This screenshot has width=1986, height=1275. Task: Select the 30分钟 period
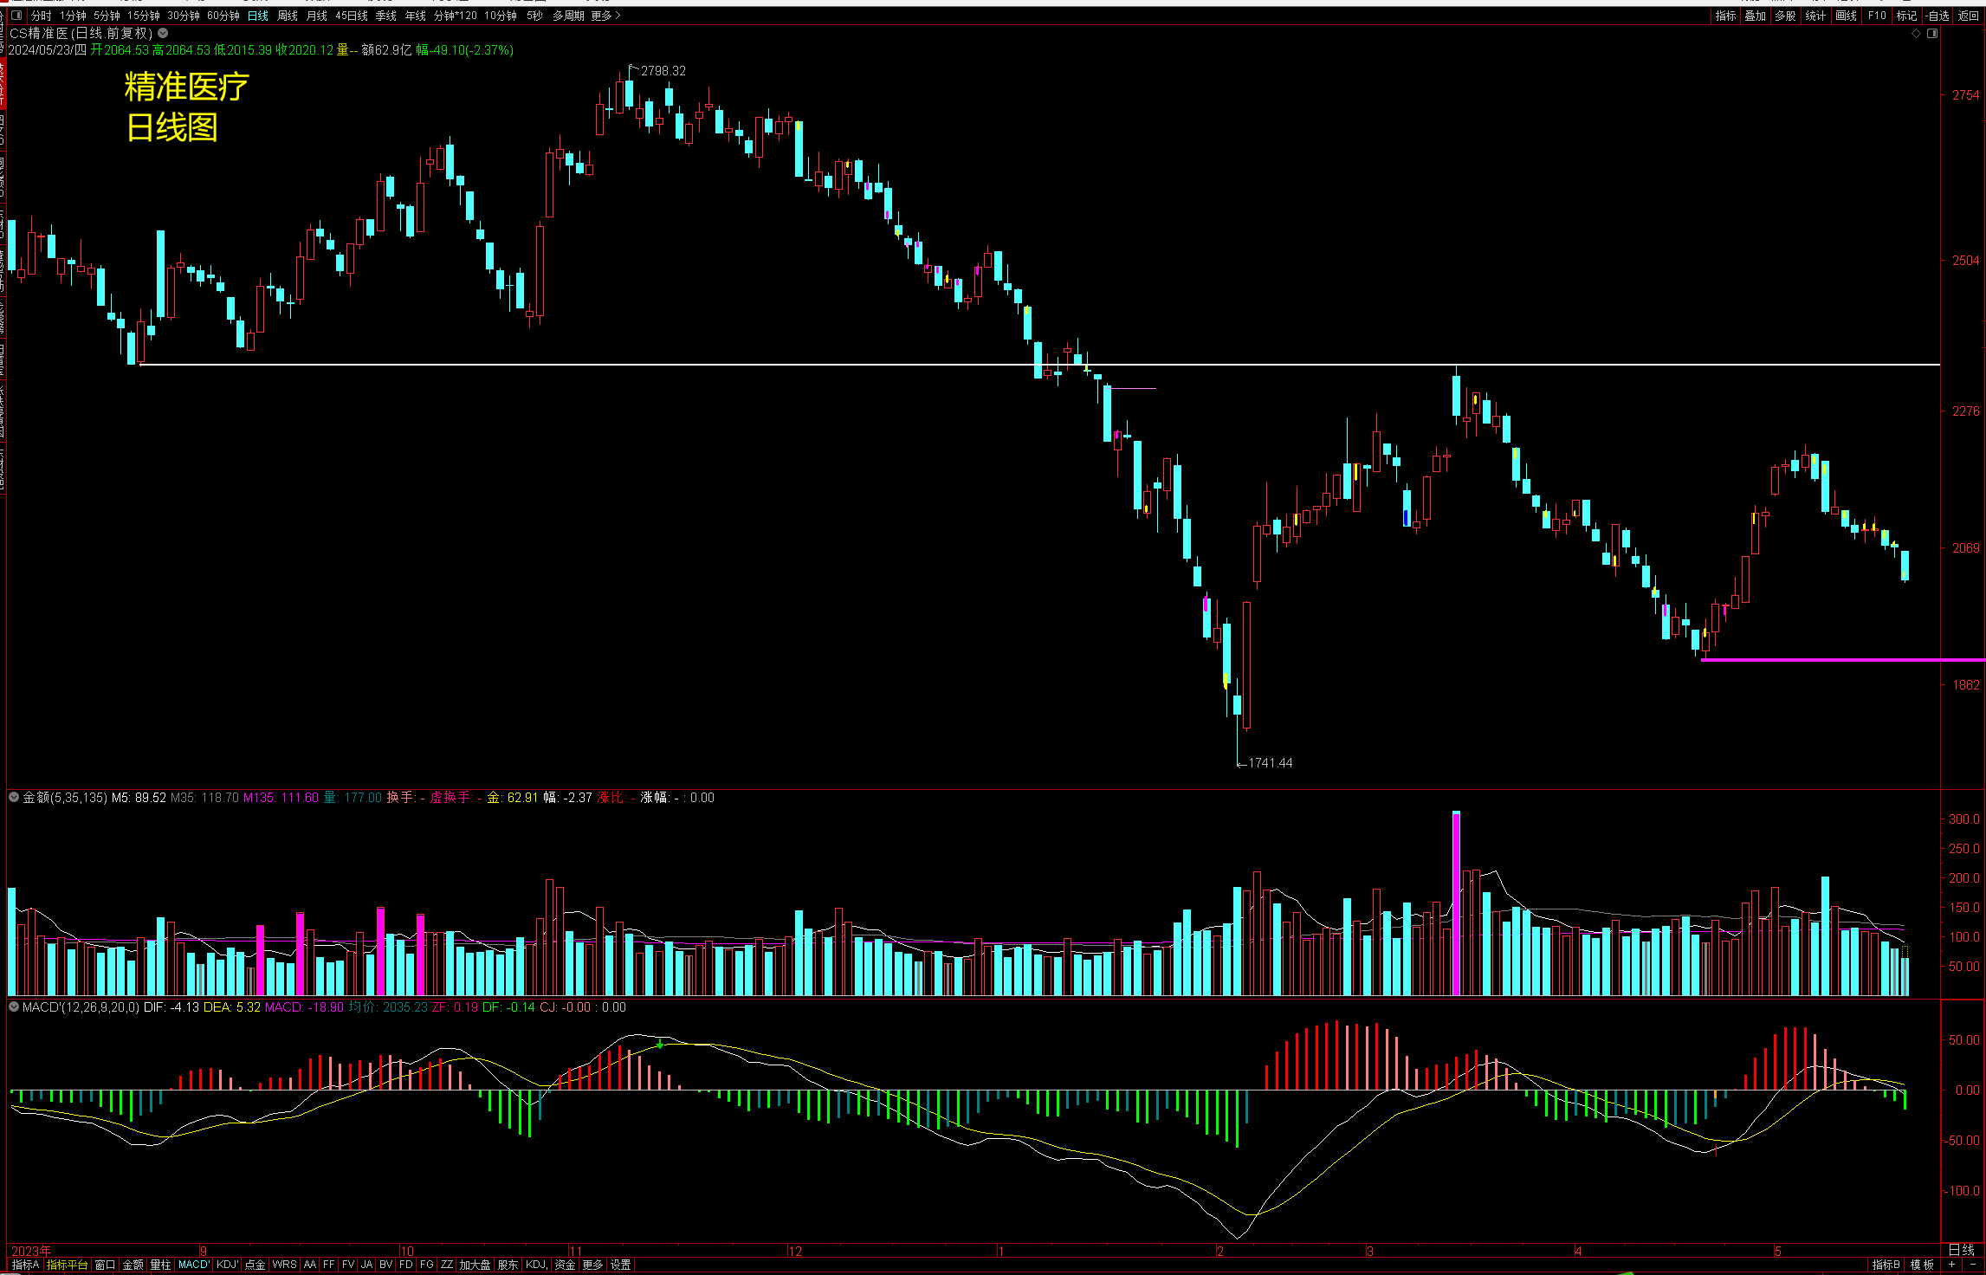184,16
